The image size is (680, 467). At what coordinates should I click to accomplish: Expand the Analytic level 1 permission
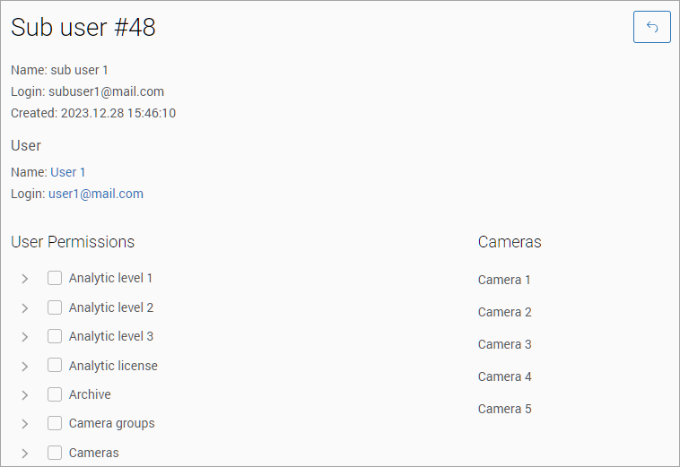(25, 279)
